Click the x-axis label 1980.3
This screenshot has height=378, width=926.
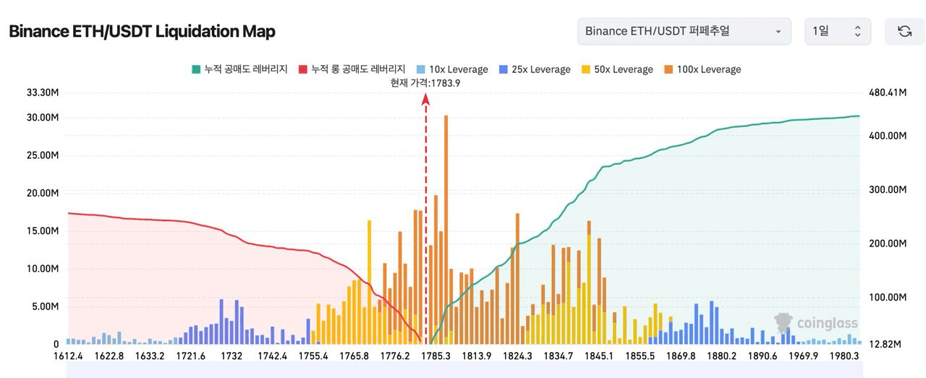click(x=844, y=356)
